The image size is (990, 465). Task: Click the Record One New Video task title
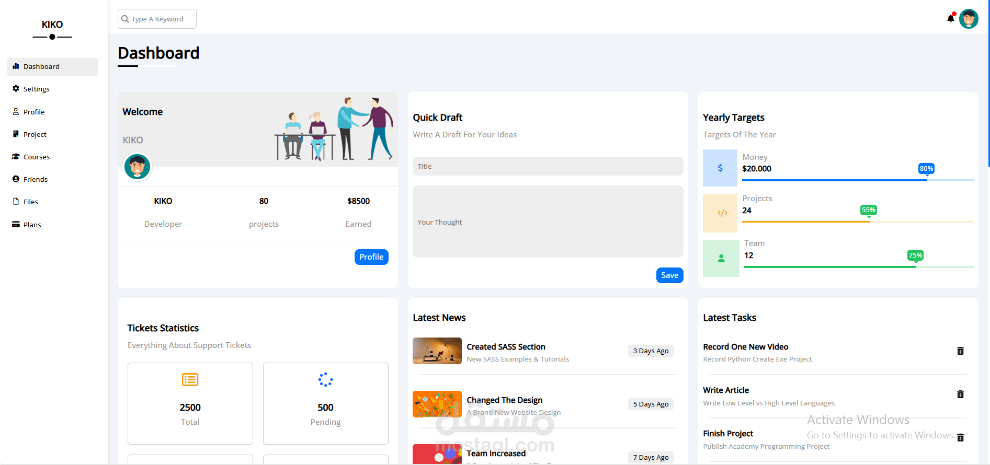pos(745,347)
